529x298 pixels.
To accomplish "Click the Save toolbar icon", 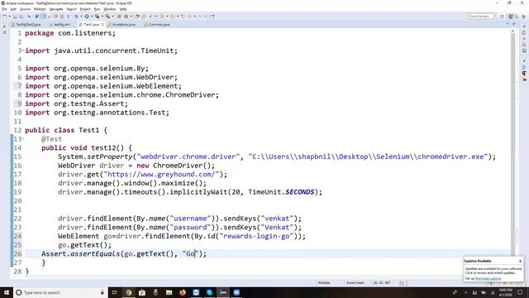I will click(15, 17).
